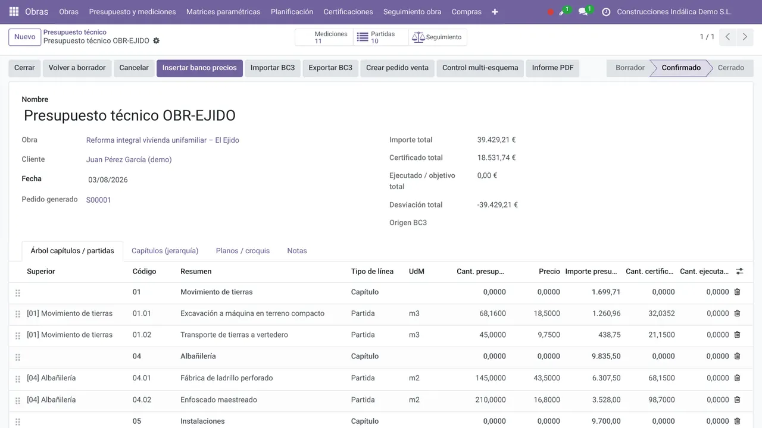Open Presupuesto y mediciones menu

click(132, 12)
